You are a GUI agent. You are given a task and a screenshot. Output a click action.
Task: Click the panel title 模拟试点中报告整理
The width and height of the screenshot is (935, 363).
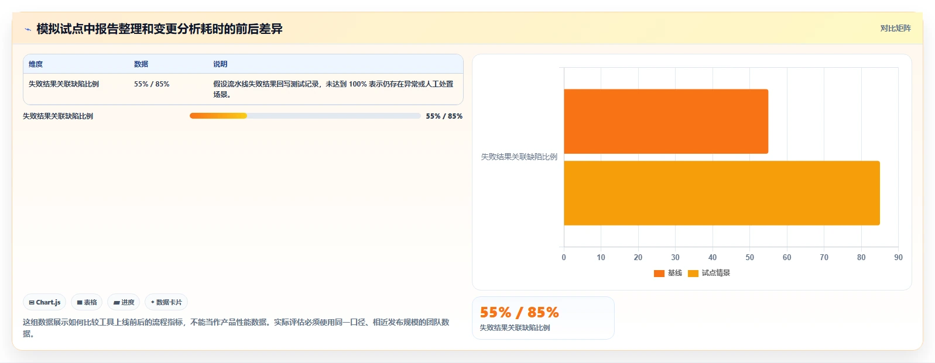coord(159,29)
